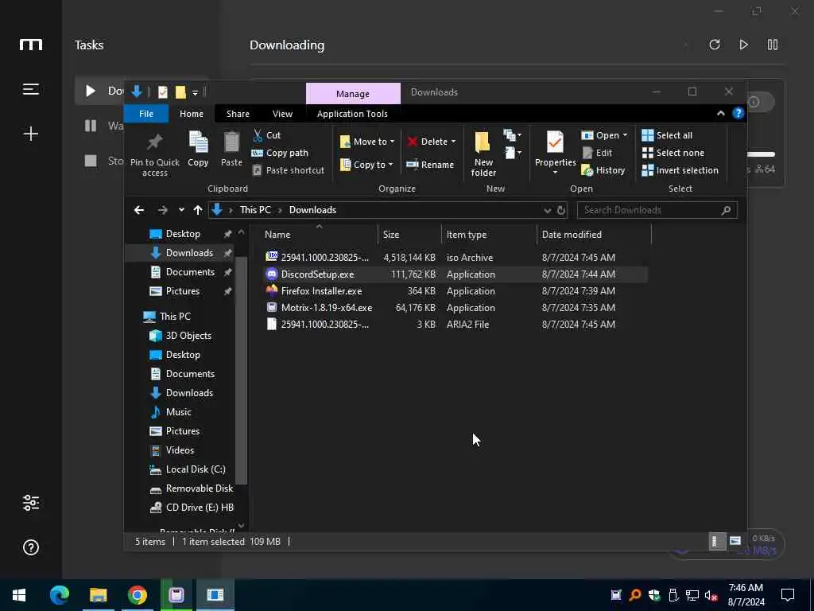Open the New item dropdown
The height and width of the screenshot is (611, 814).
[513, 135]
